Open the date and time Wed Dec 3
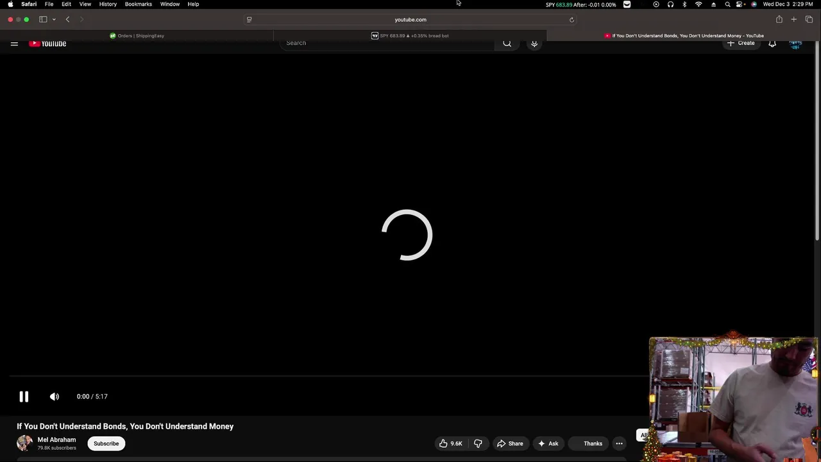The image size is (821, 462). pyautogui.click(x=788, y=4)
